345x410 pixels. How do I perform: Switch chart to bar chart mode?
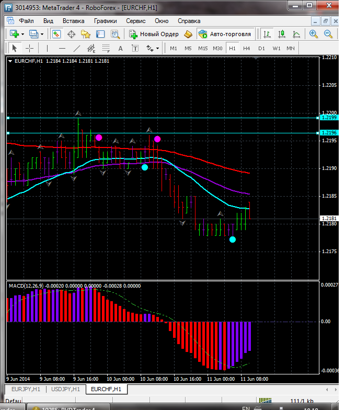(x=268, y=34)
